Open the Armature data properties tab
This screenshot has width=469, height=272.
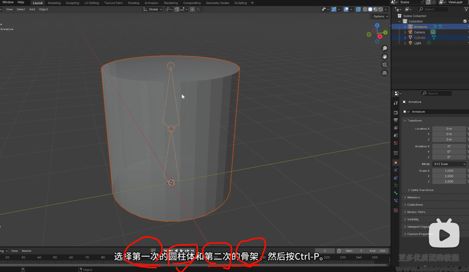tap(396, 185)
